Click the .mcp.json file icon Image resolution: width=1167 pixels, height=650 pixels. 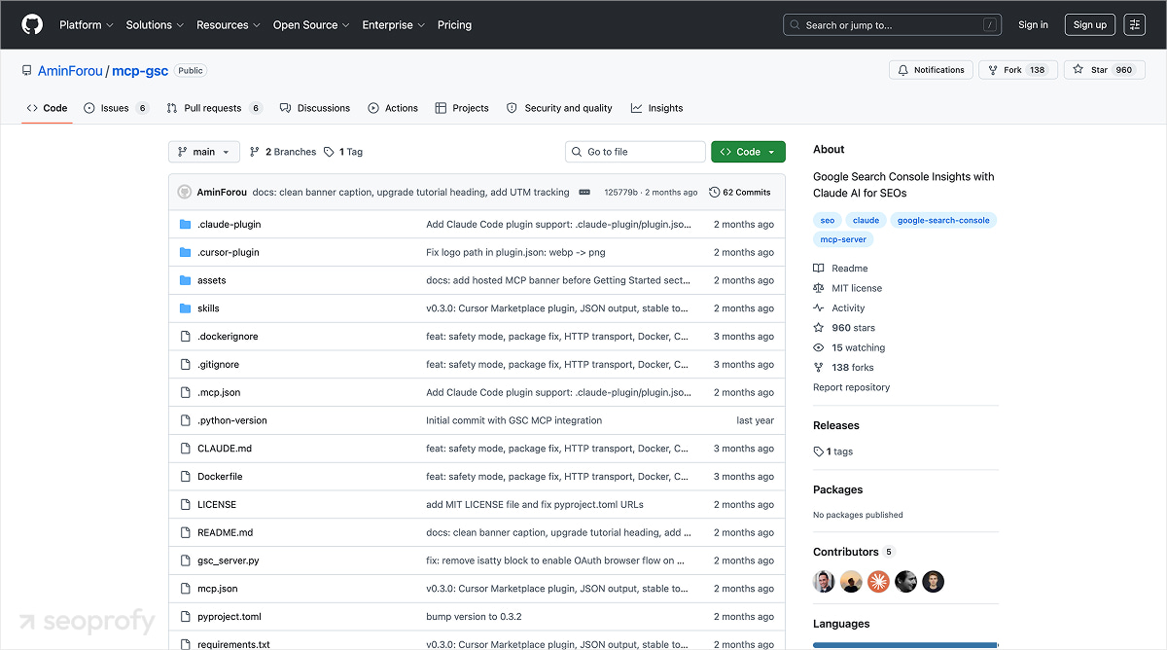(x=186, y=392)
